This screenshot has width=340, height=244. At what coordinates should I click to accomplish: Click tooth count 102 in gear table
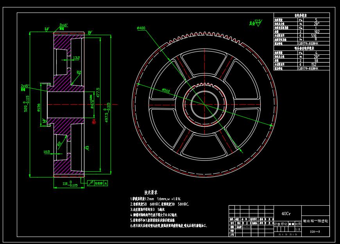click(317, 32)
